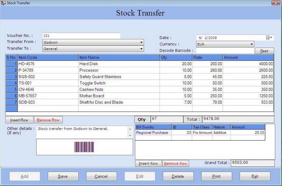Screen dimensions: 282x186
Task: Select item code cell HD-4575
Action: (x=48, y=64)
